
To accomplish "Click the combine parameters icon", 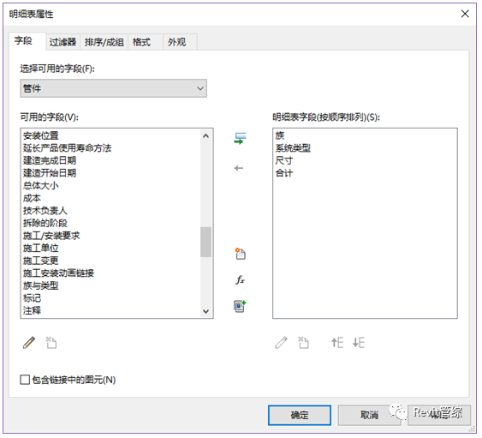I will click(240, 306).
